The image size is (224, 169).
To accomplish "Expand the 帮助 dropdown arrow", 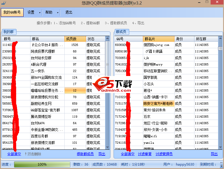I will coord(57,12).
